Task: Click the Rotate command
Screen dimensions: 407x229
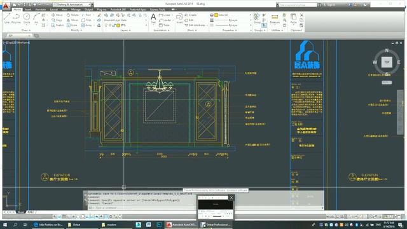Action: pos(72,15)
